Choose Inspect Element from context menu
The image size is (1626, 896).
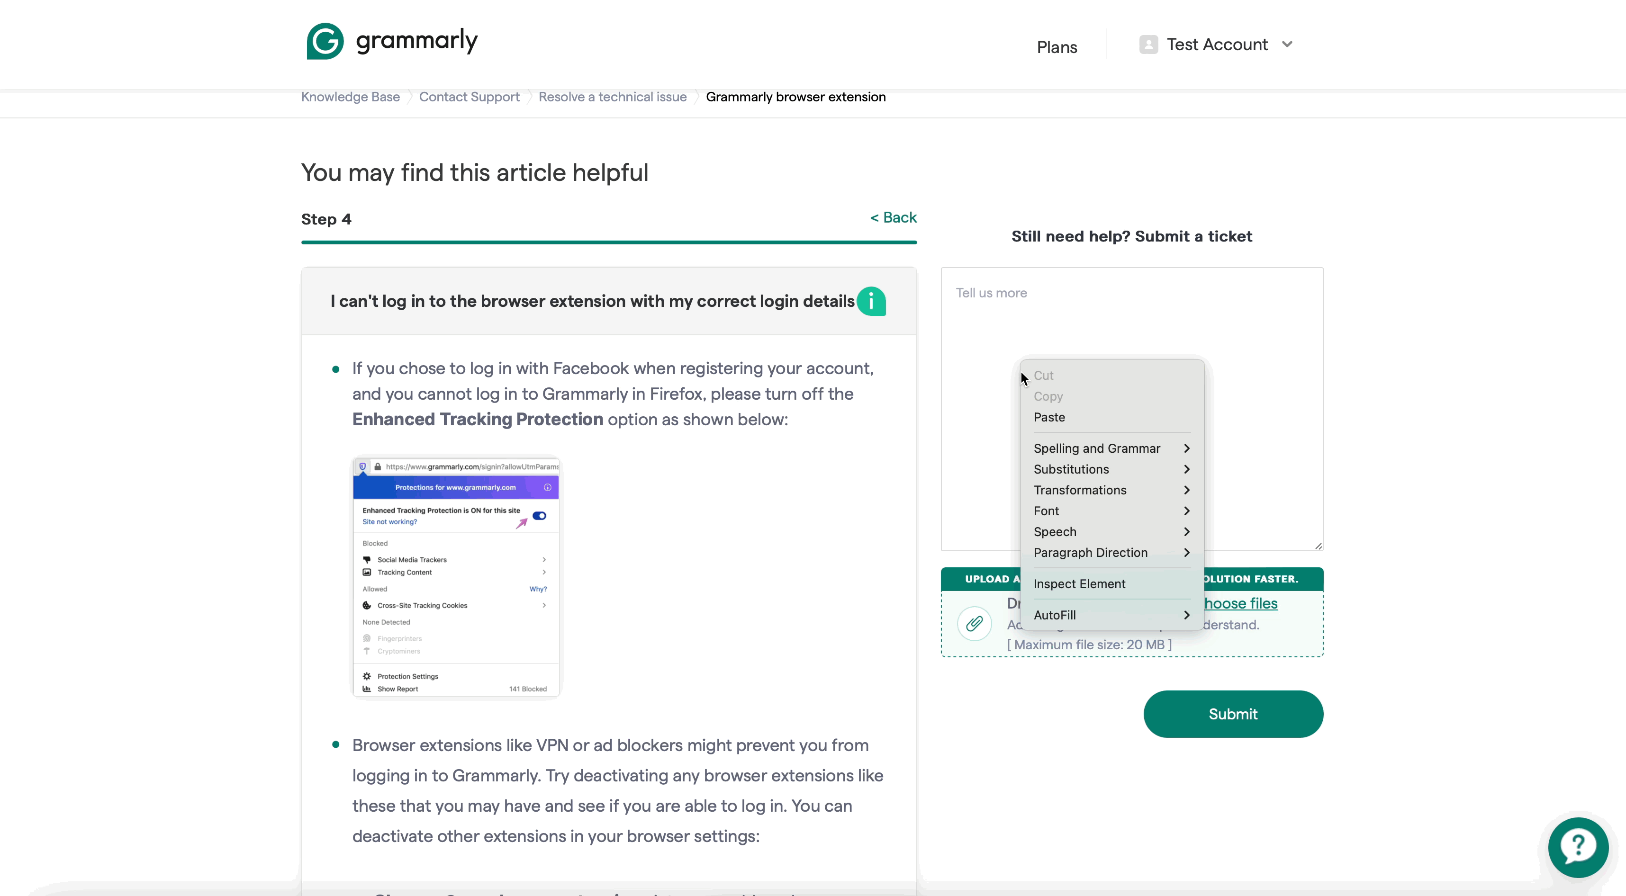pos(1111,583)
